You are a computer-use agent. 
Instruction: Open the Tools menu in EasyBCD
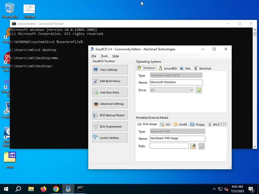point(104,56)
